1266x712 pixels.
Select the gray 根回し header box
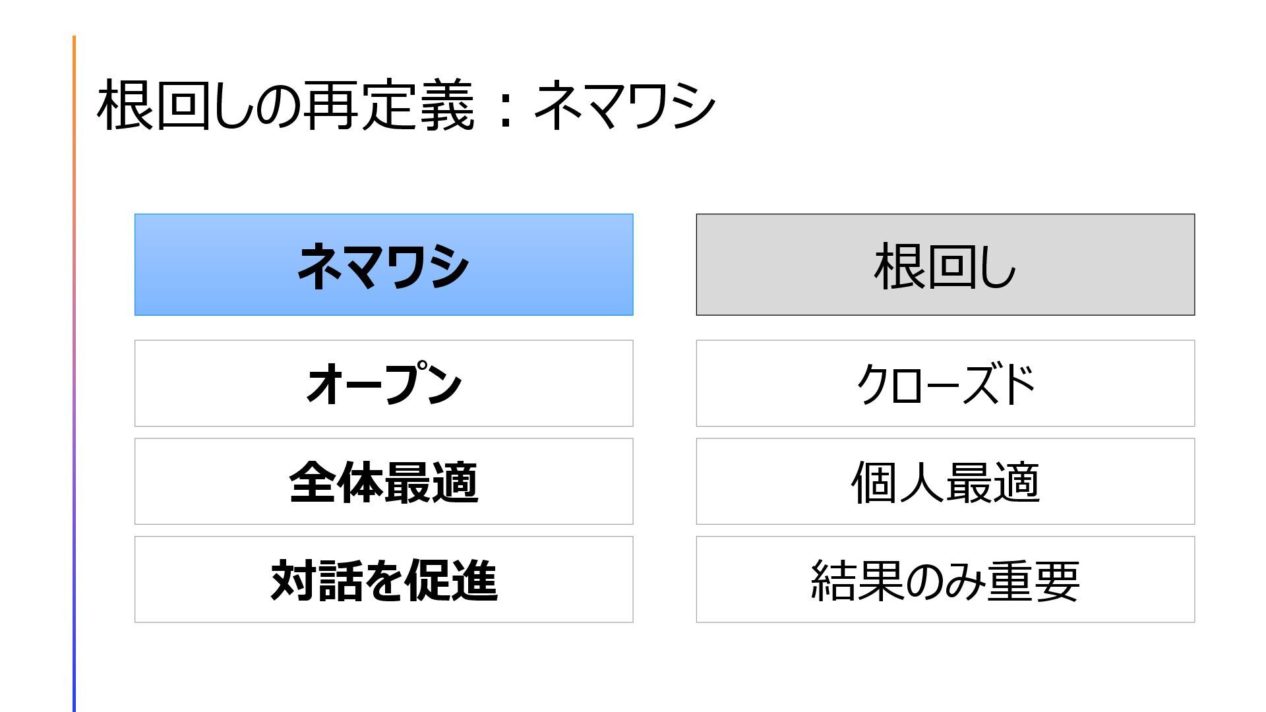pos(946,264)
